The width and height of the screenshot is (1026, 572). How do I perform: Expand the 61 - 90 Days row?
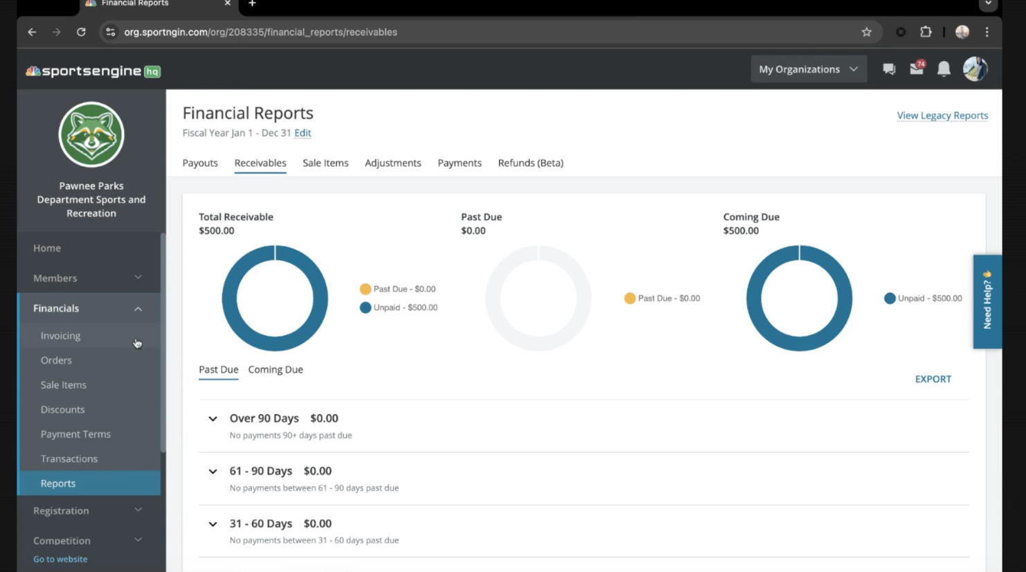(x=213, y=472)
